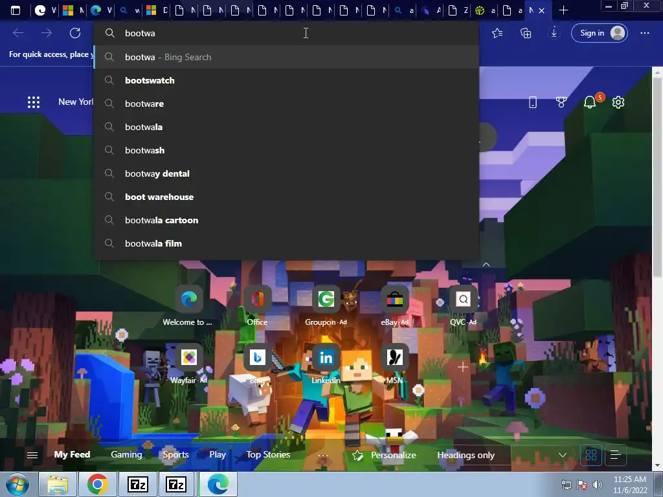Open Google Chrome from taskbar
Screen dimensions: 663x497
click(98, 484)
